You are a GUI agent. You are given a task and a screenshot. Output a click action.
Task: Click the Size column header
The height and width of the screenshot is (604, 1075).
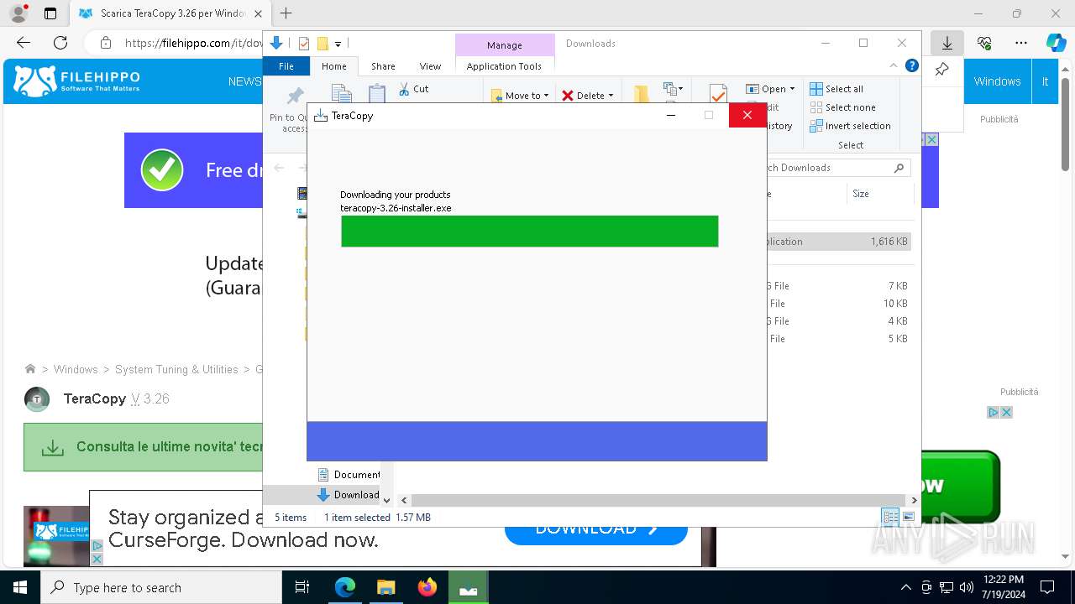[x=878, y=194]
